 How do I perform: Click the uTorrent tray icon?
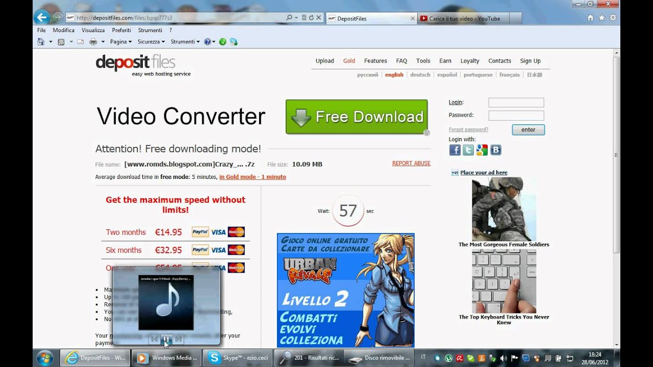point(449,358)
